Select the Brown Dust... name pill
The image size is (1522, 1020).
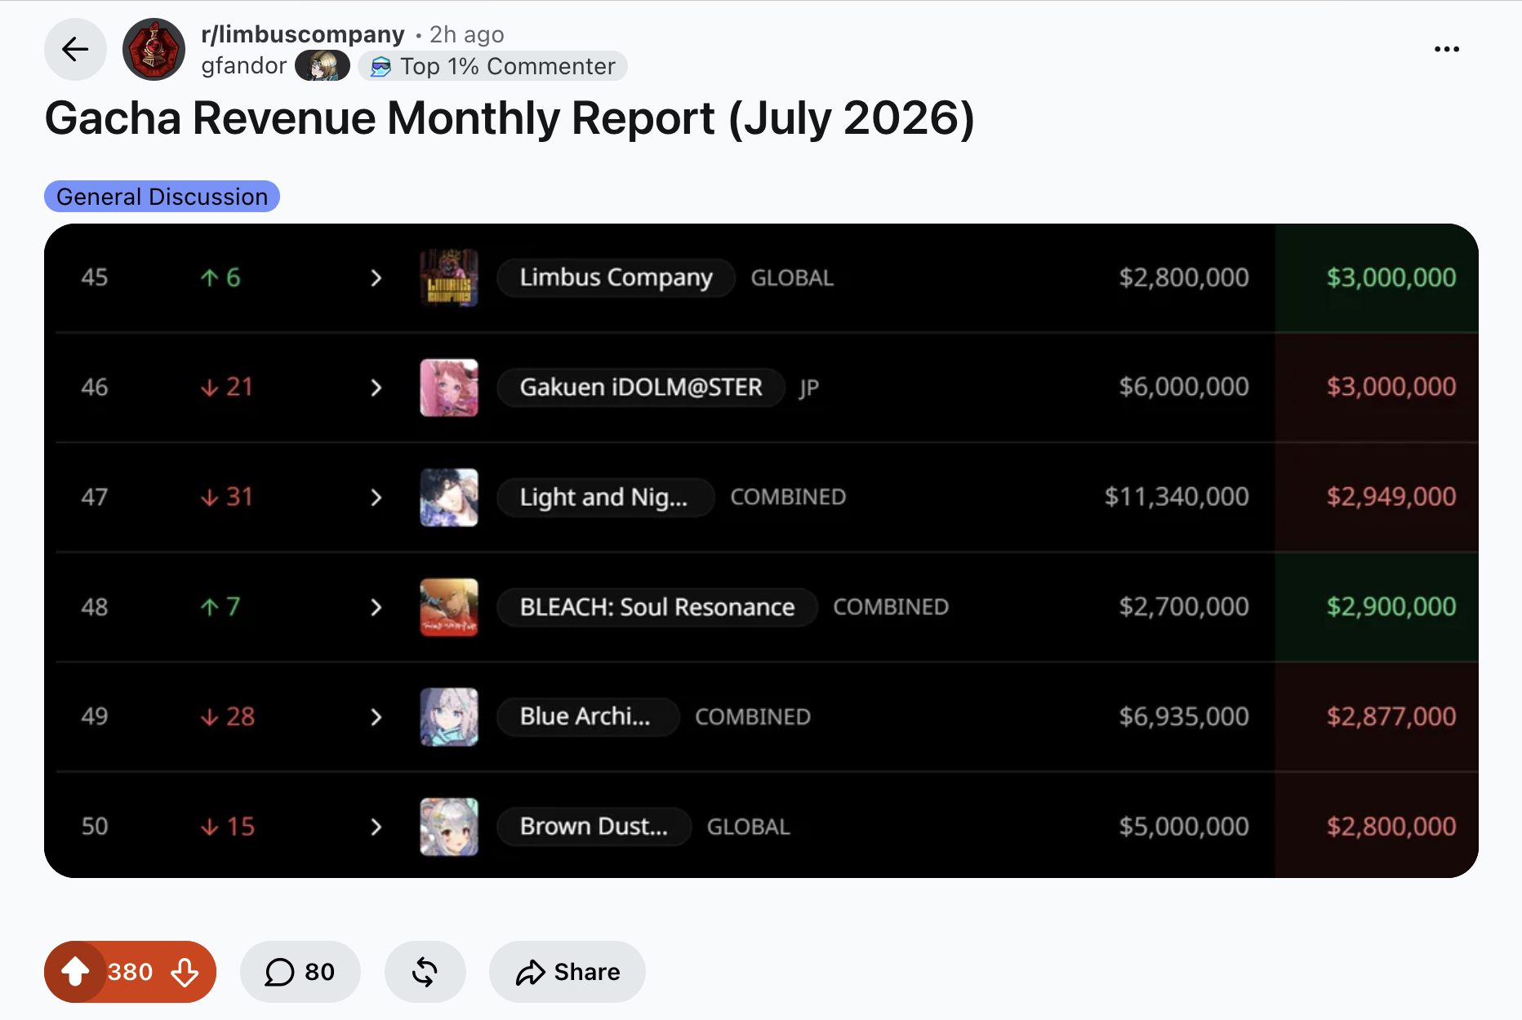(x=594, y=827)
